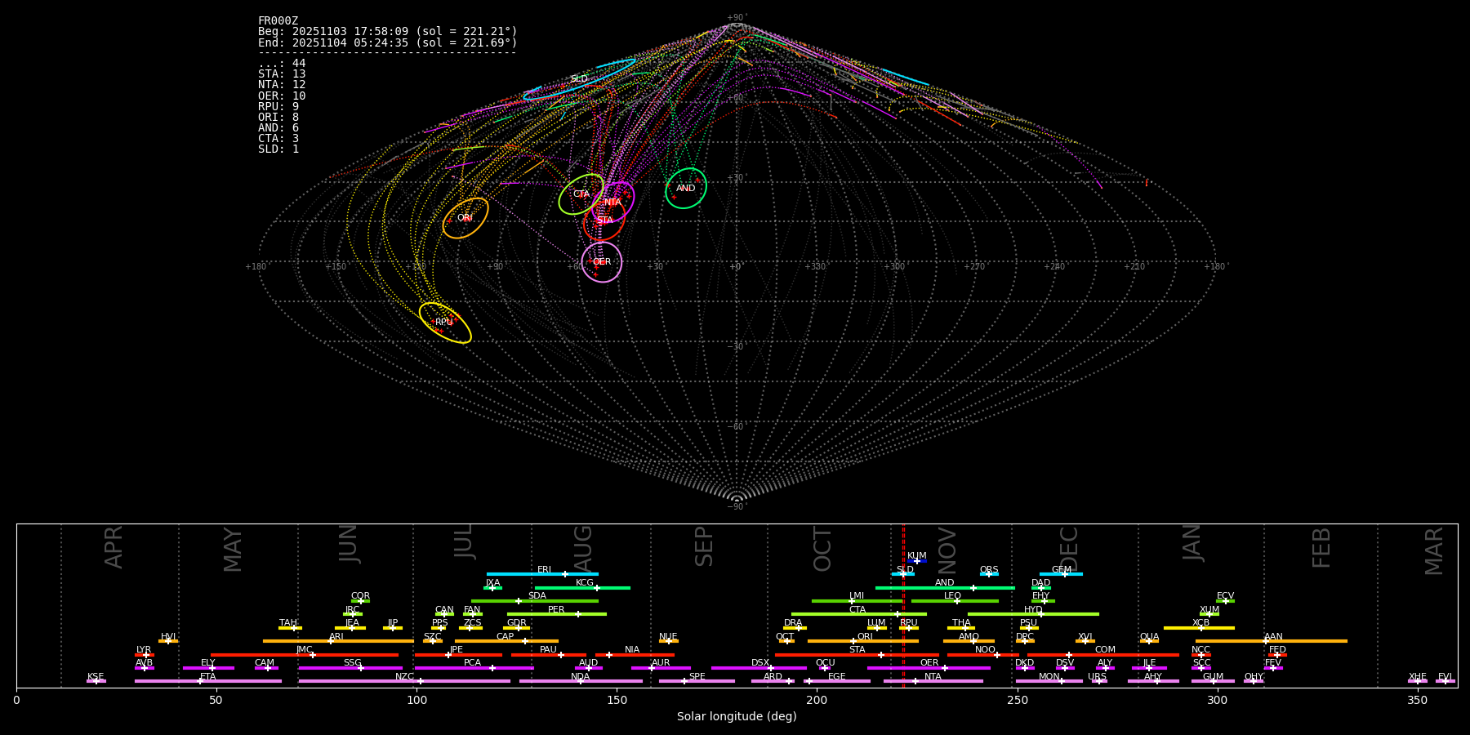Viewport: 1470px width, 735px height.
Task: Click the 'Solar longitude (deg)' axis label
Action: pos(737,717)
